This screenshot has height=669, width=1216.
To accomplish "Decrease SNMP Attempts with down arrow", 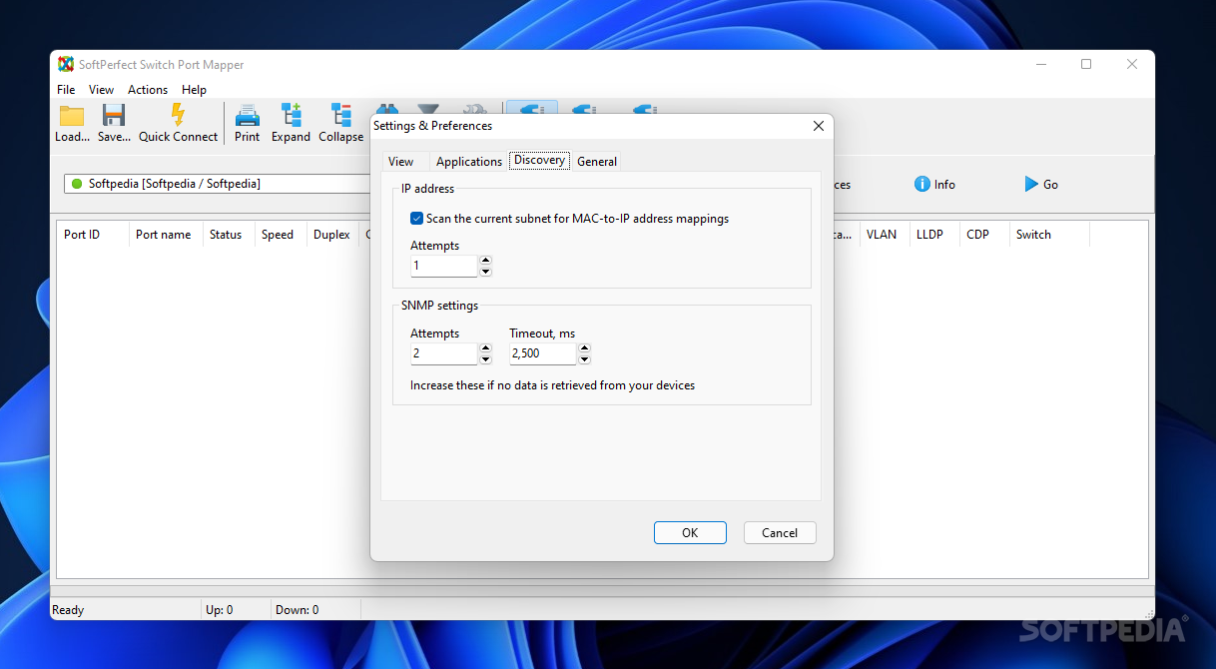I will [485, 358].
